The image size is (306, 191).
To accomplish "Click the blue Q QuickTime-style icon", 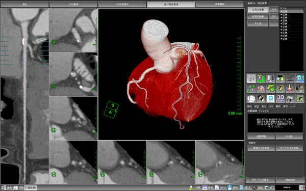I will pyautogui.click(x=270, y=98).
